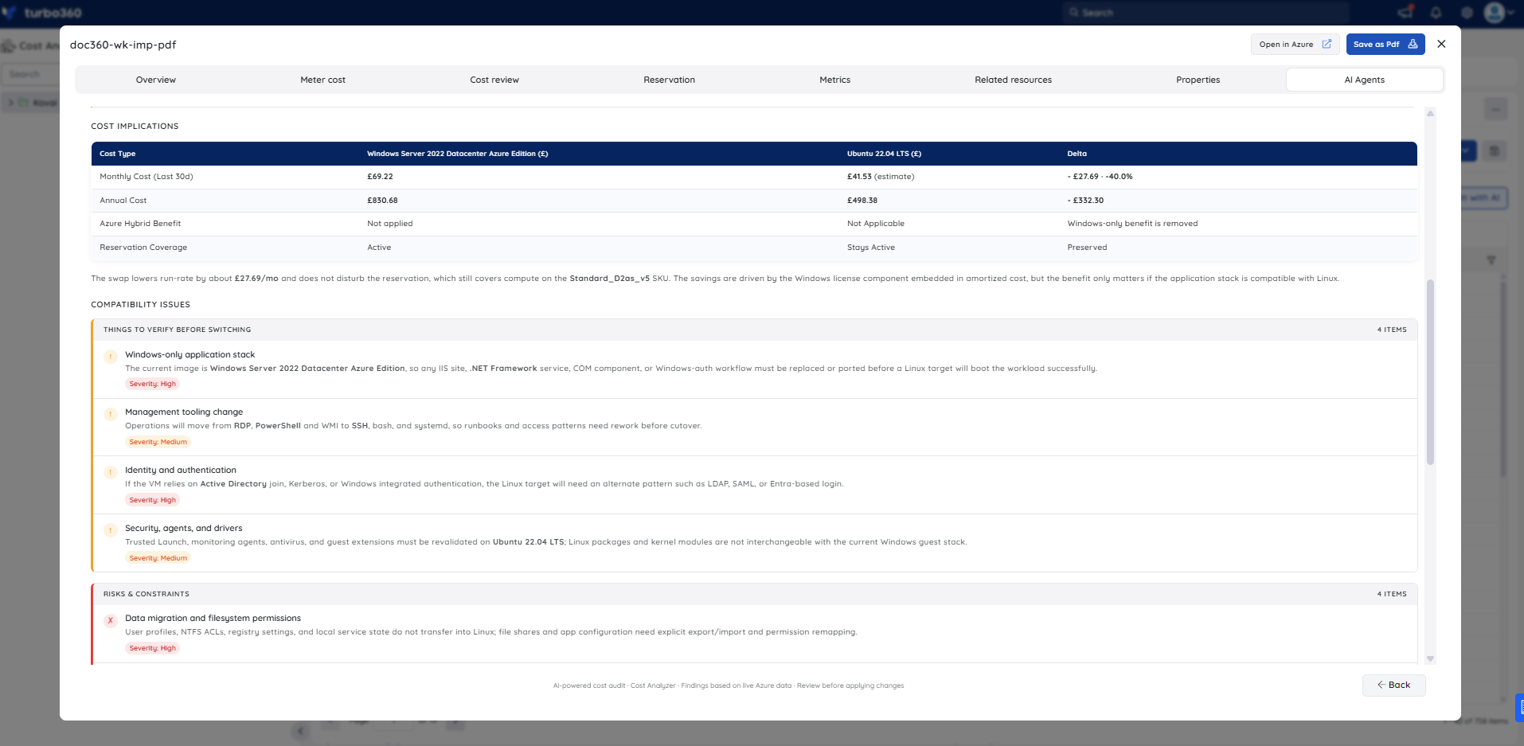This screenshot has height=746, width=1524.
Task: Click the - £27.69 · -40.0% delta value
Action: point(1100,177)
